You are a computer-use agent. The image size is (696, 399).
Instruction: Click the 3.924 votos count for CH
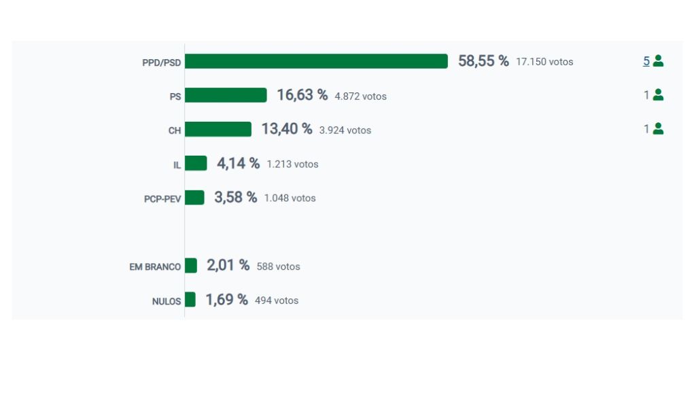pos(345,131)
